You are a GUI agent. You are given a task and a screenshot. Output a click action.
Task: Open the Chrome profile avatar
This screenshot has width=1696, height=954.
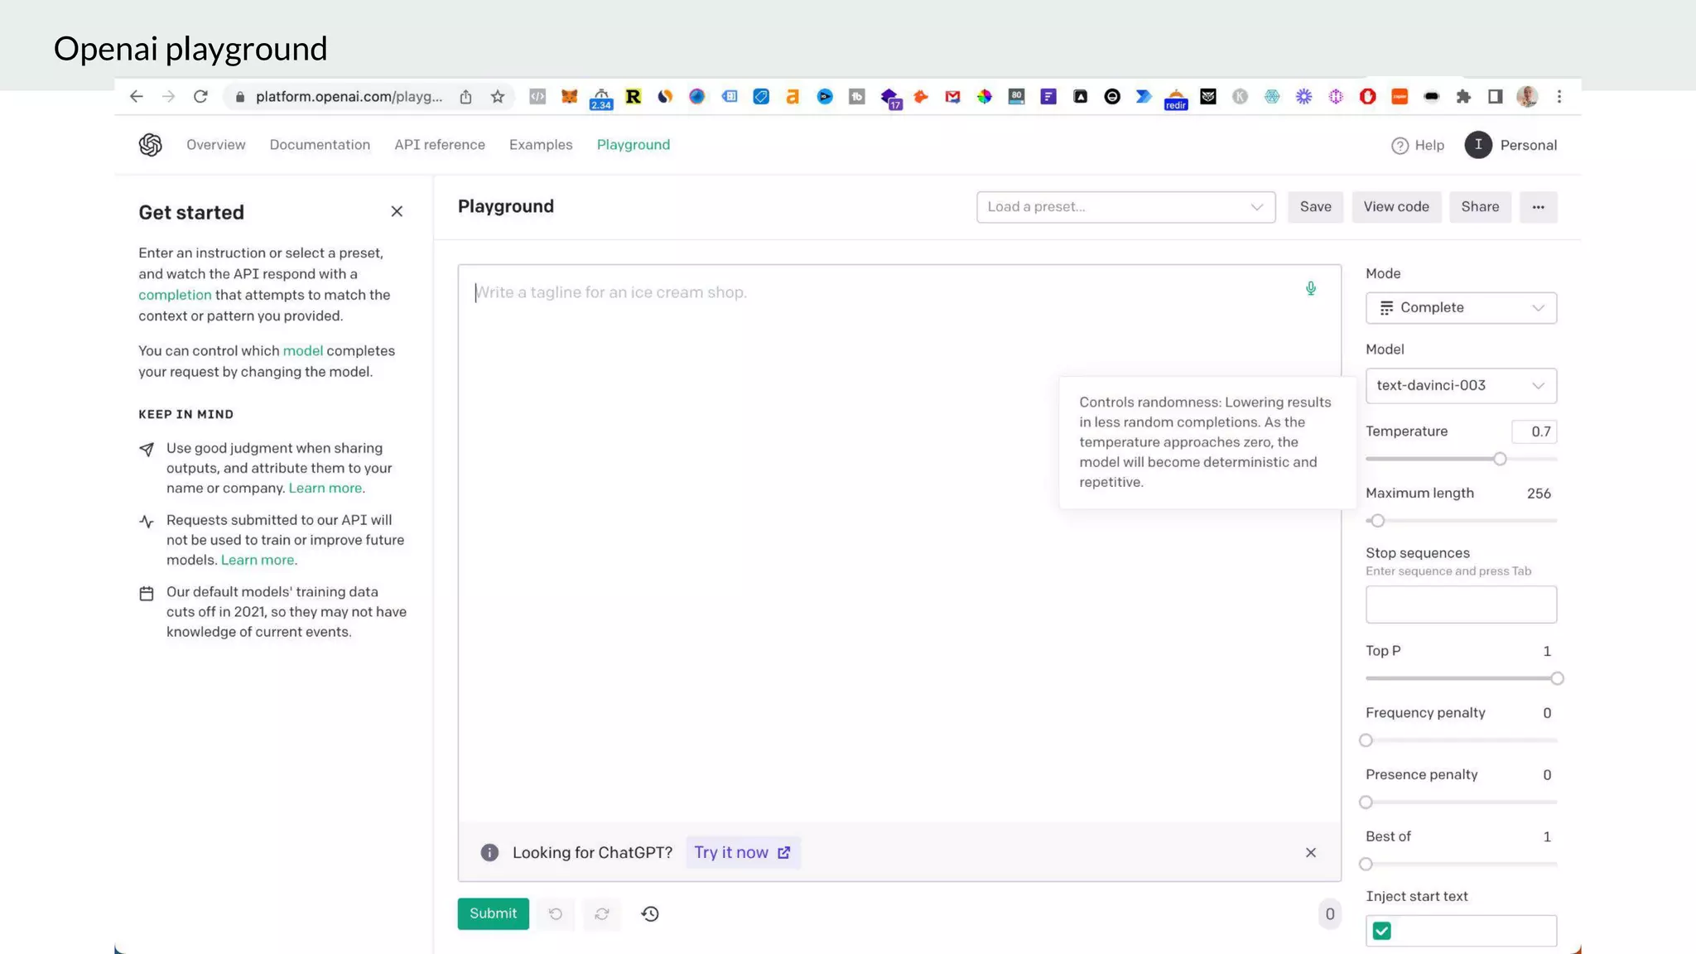click(x=1527, y=97)
